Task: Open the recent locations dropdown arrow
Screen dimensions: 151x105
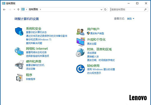Action: (14, 9)
